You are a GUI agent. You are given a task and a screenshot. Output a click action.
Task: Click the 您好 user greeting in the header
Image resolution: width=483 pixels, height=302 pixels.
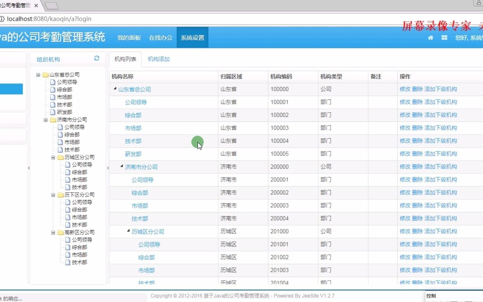point(469,38)
